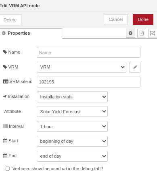The height and width of the screenshot is (177, 157).
Task: Open Installation stats dropdown
Action: pos(72,97)
